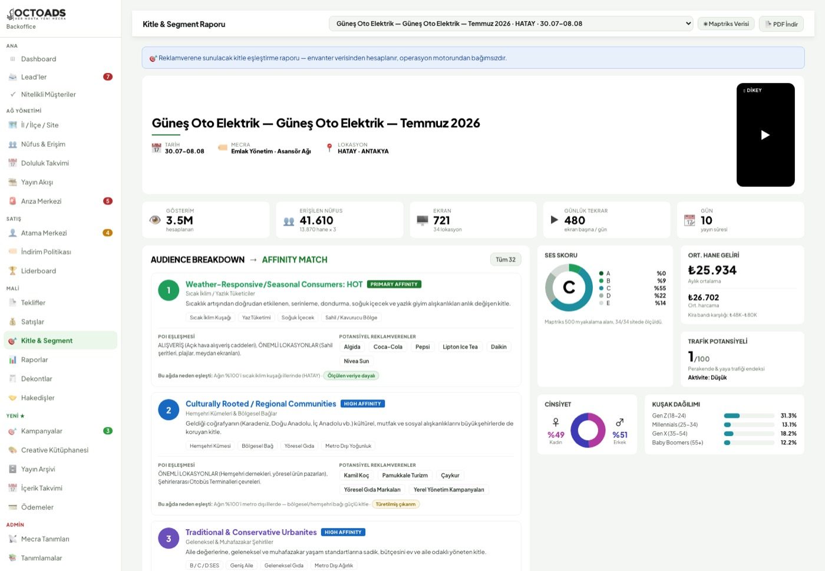Image resolution: width=825 pixels, height=571 pixels.
Task: Click the Gen Z (18–24) progress bar
Action: [749, 416]
